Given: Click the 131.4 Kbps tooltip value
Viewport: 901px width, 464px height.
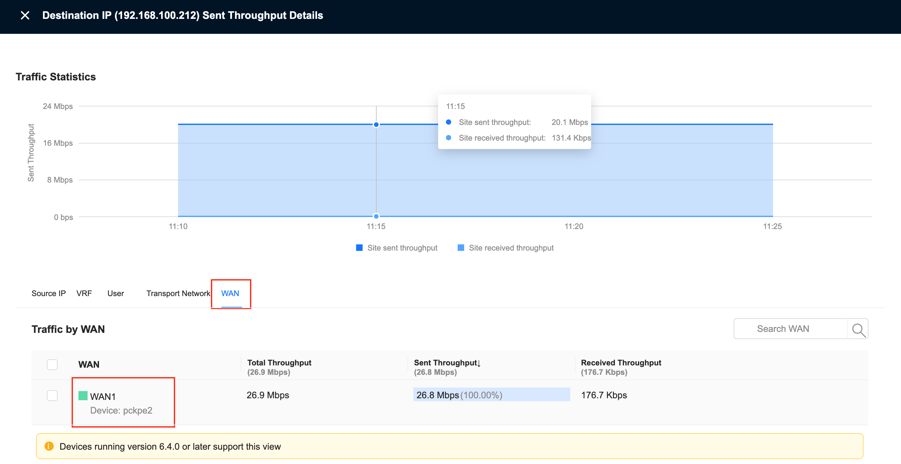Looking at the screenshot, I should 571,138.
